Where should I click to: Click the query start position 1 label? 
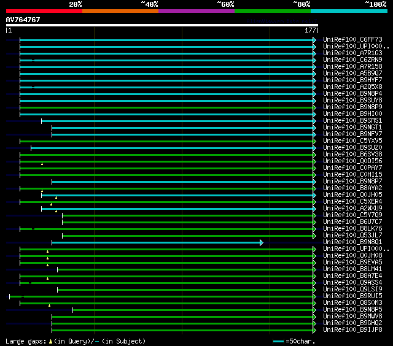click(10, 31)
